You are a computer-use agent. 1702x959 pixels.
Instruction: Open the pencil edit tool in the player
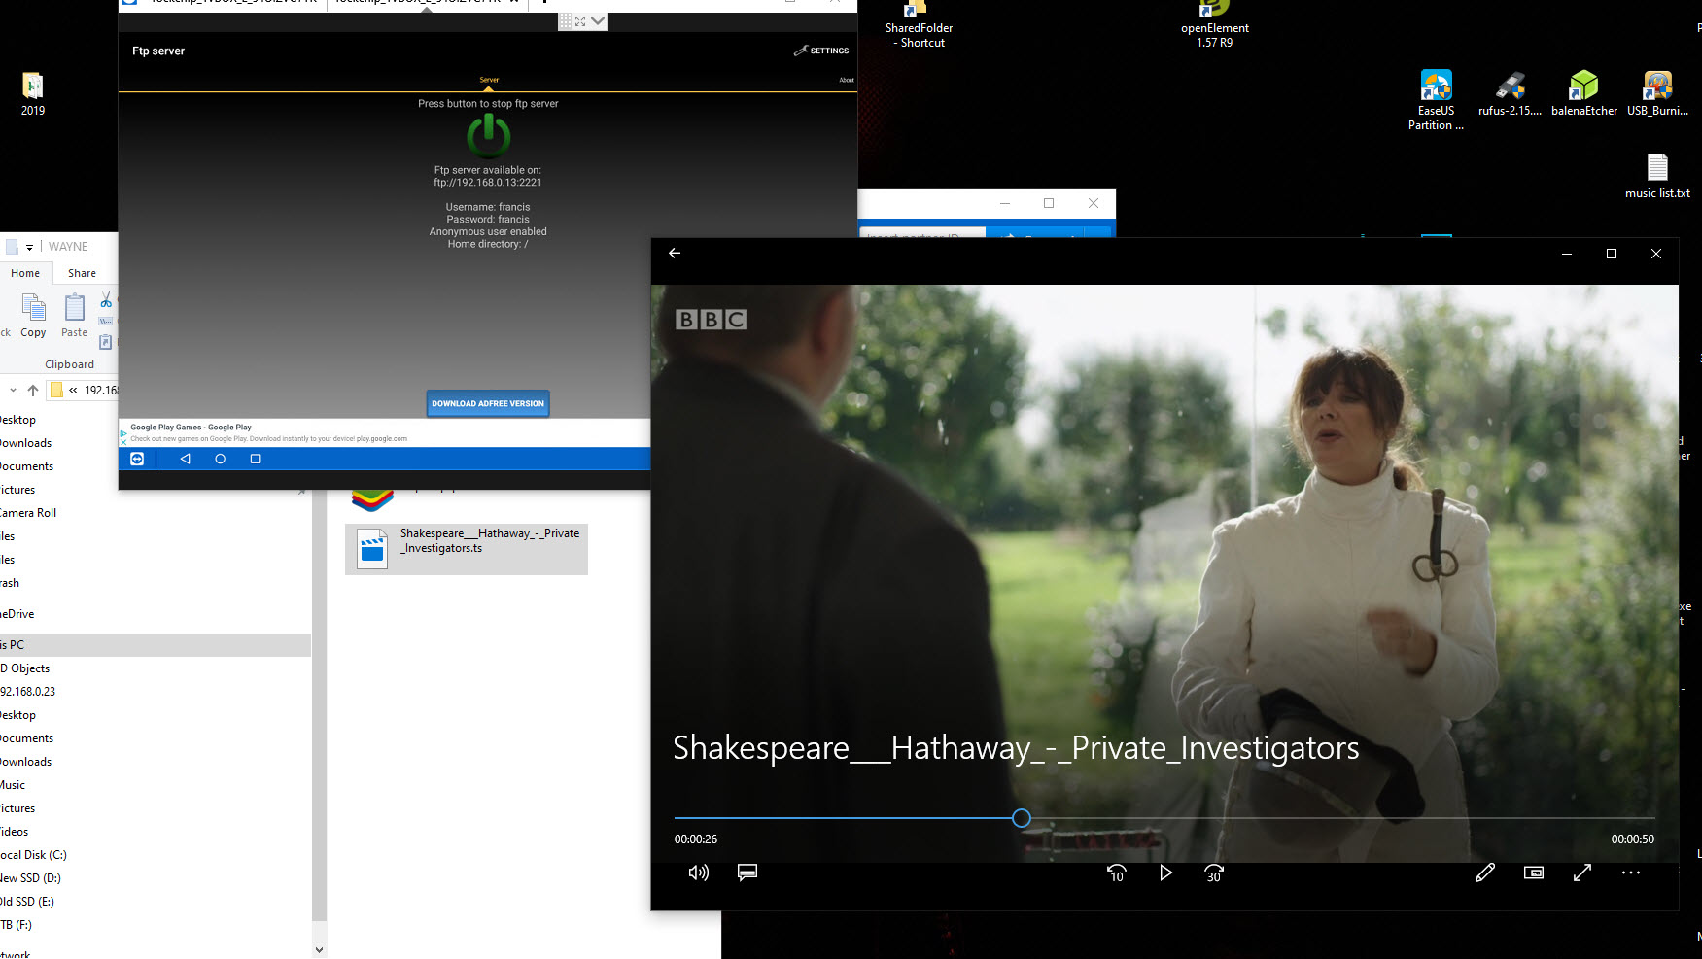coord(1484,873)
